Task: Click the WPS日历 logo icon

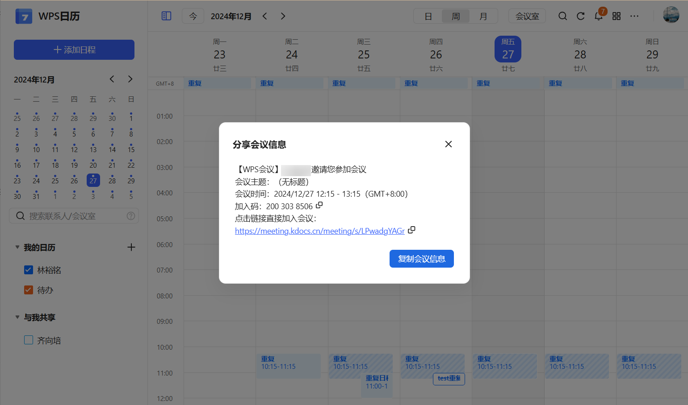Action: click(x=24, y=16)
